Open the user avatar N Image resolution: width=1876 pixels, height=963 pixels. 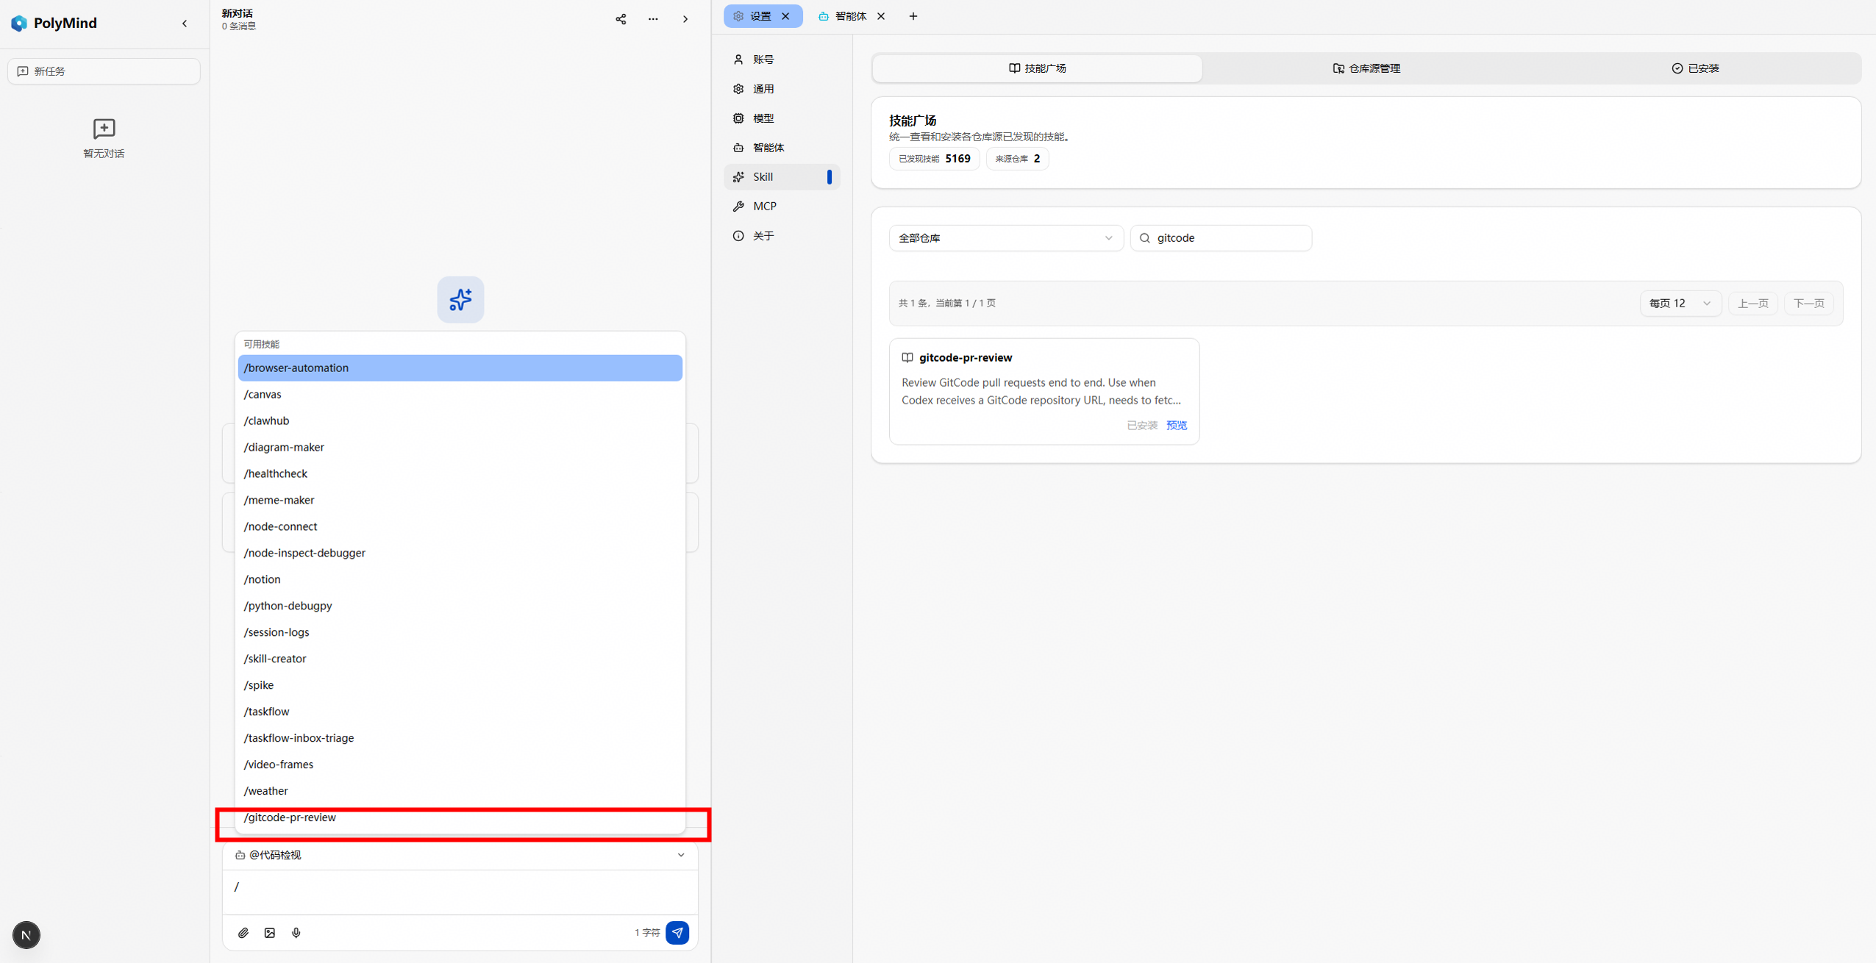tap(26, 935)
